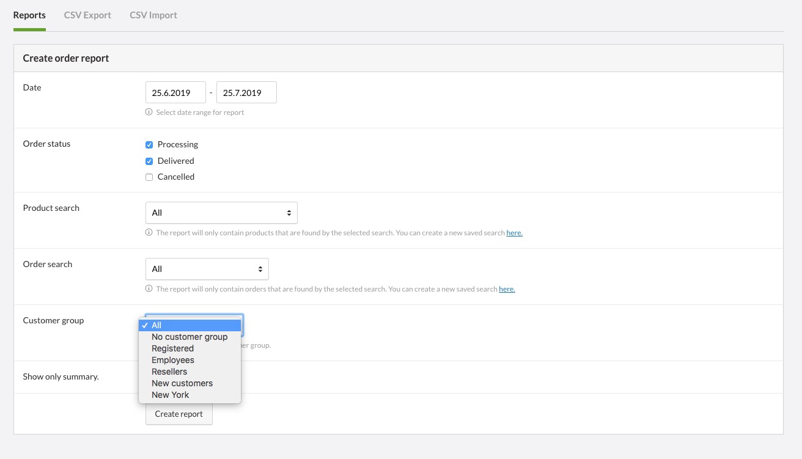Click the info icon under Product search
Screen dimensions: 802x459
[149, 233]
